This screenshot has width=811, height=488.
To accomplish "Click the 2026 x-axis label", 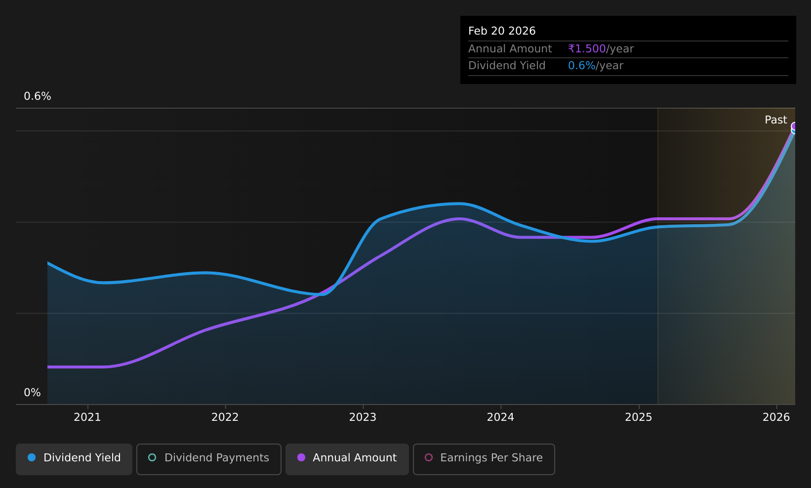I will coord(776,417).
